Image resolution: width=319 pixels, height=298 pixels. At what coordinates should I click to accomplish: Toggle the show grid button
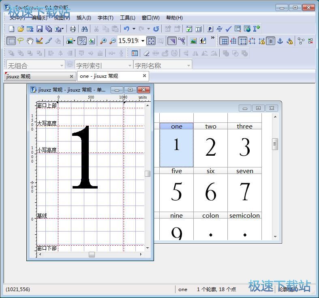[x=224, y=41]
